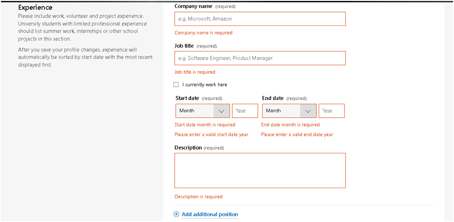
Task: Click the Start date Year field
Action: click(245, 111)
